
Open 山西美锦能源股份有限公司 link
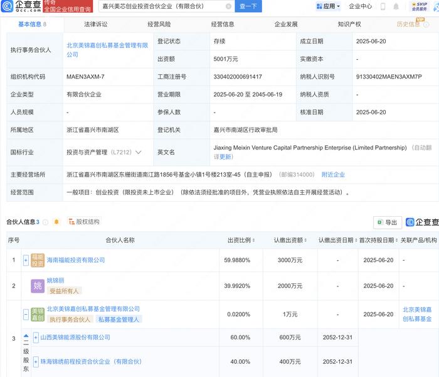click(x=75, y=337)
